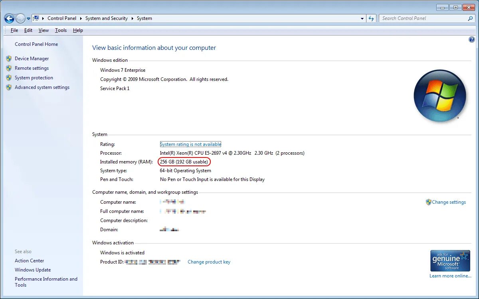Click the Intel Xeon E5-2697 processor text
The height and width of the screenshot is (299, 479).
(x=232, y=153)
